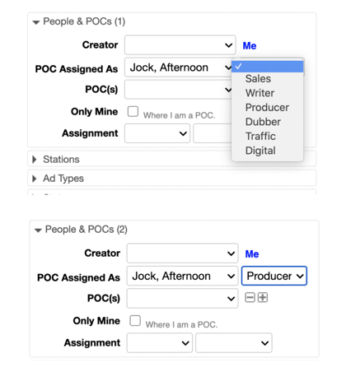The width and height of the screenshot is (346, 386).
Task: Open POC(s) dropdown in People & POCs (1)
Action: pyautogui.click(x=179, y=90)
